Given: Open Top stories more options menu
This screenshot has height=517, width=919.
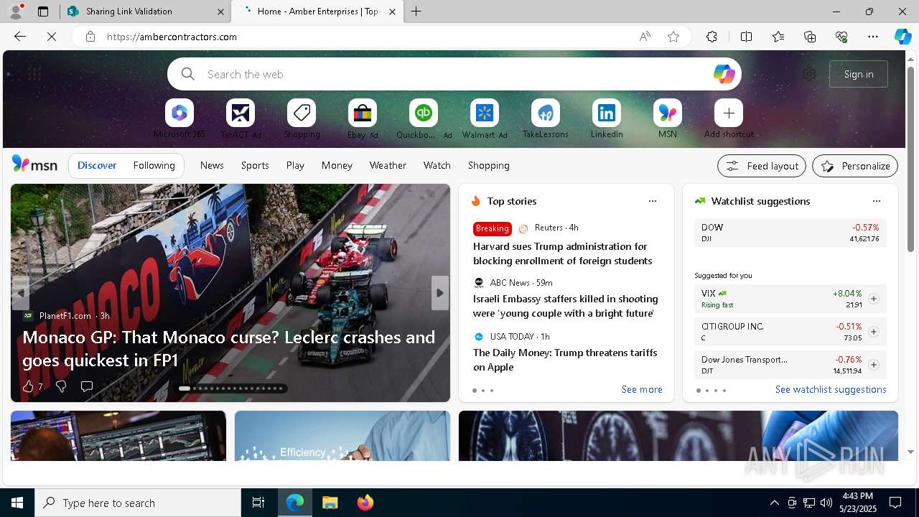Looking at the screenshot, I should point(653,201).
